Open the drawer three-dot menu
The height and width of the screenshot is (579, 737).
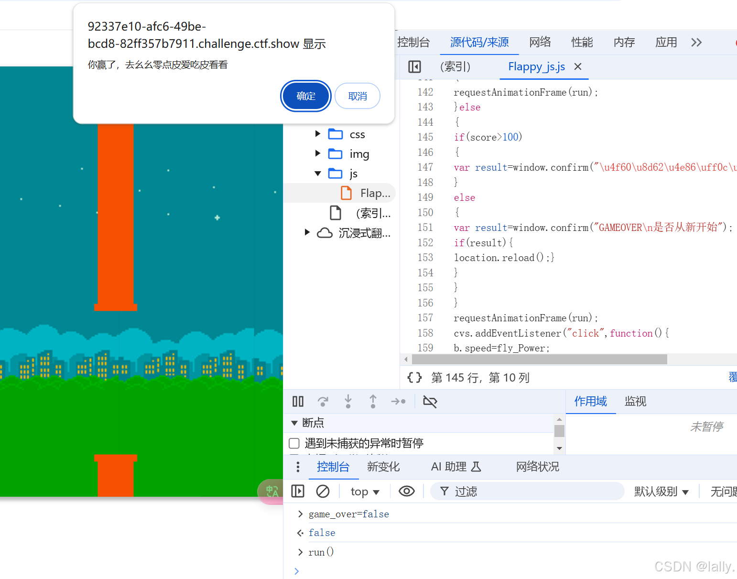click(x=298, y=467)
